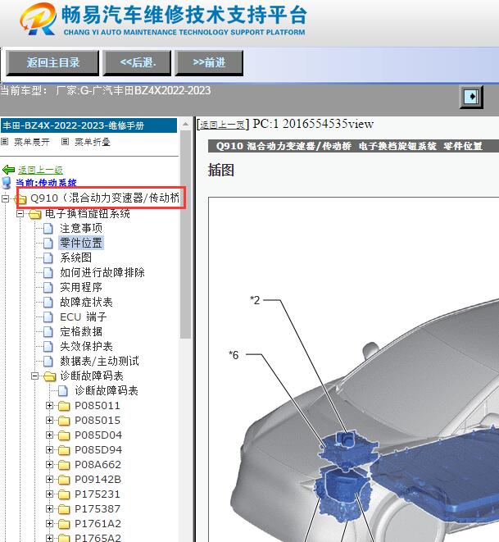This screenshot has width=499, height=542.
Task: Click the 返回上一级 link in the tree
Action: (x=40, y=170)
